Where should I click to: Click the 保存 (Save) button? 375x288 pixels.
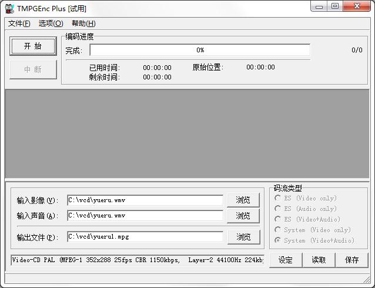(352, 260)
